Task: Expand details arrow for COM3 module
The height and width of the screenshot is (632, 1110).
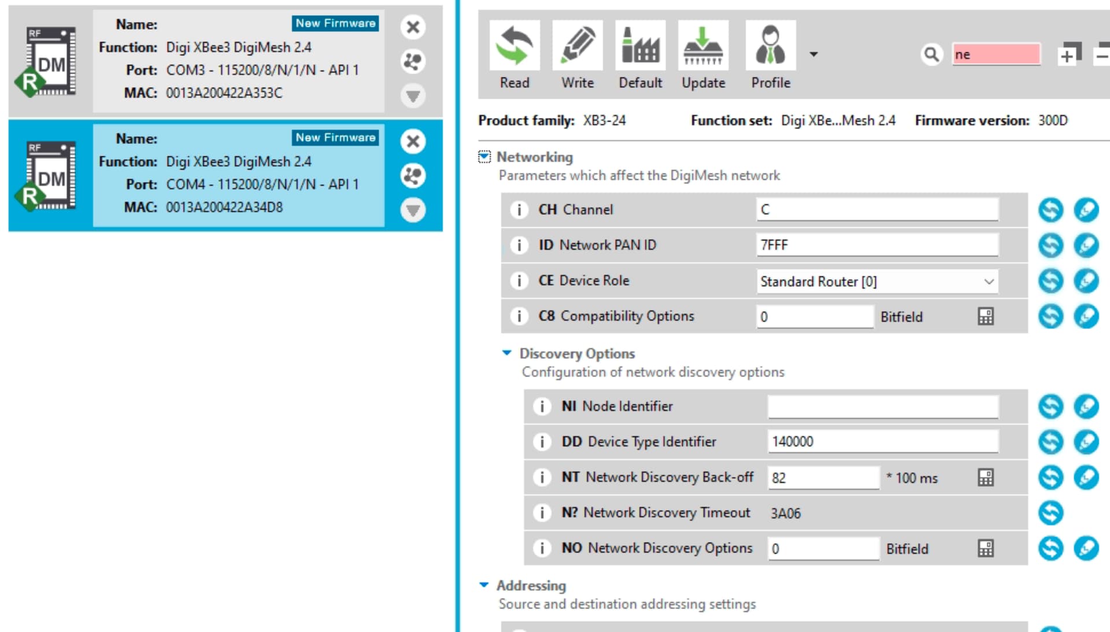Action: (413, 95)
